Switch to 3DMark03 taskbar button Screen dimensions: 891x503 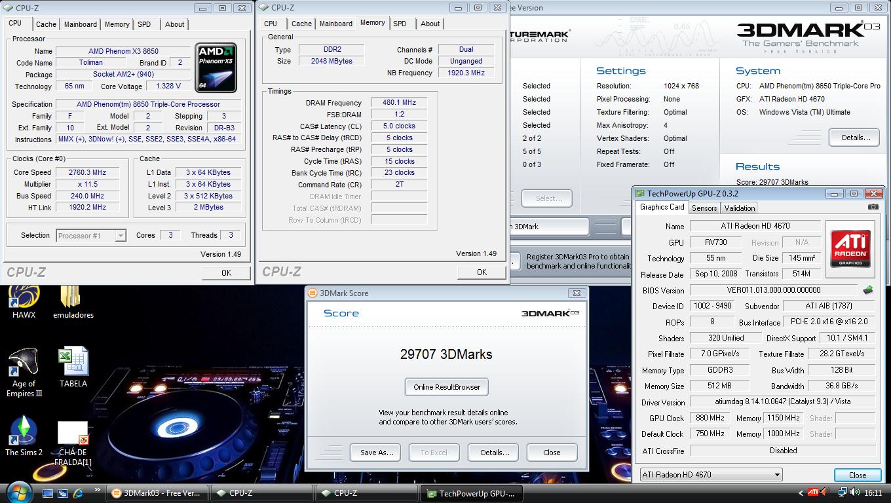pos(157,493)
